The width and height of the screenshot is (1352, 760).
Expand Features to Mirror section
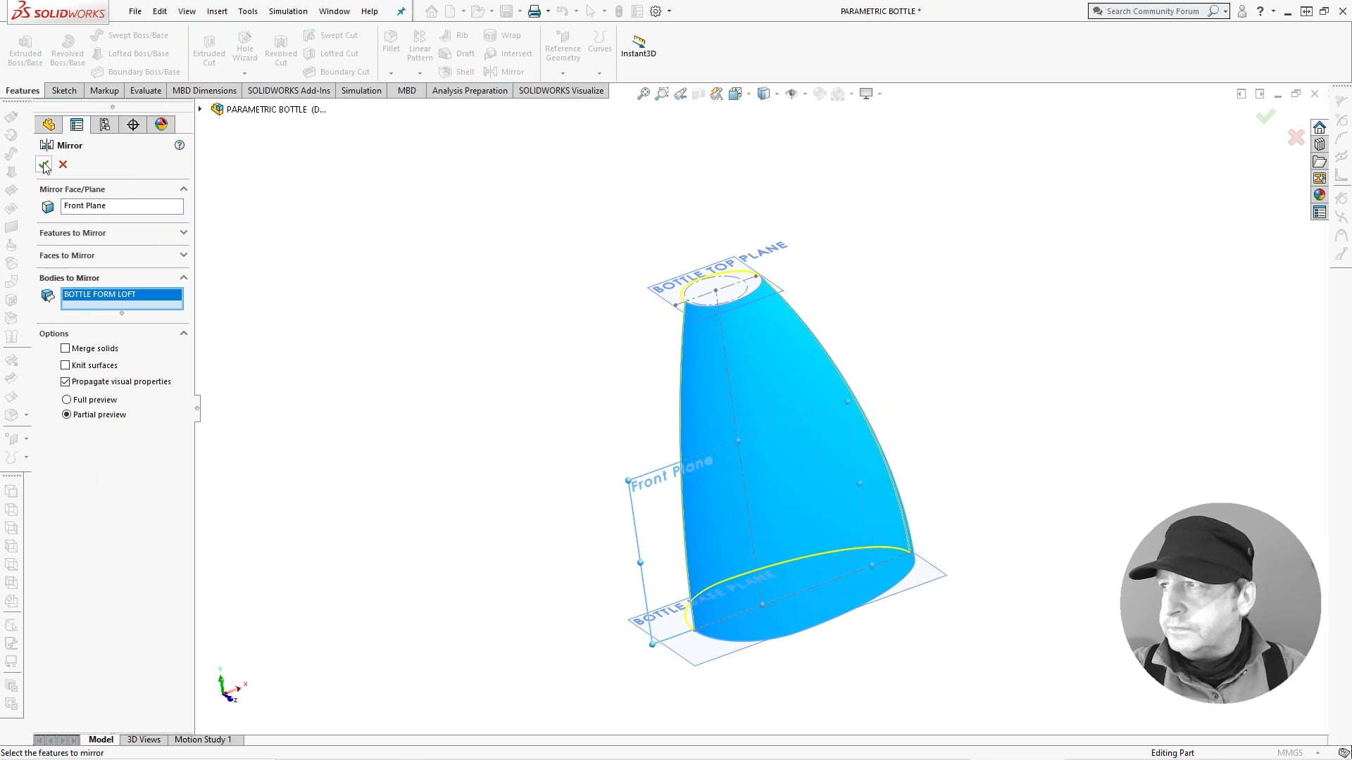184,232
